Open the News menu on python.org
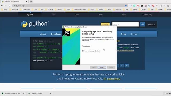The image size is (171, 96). pyautogui.click(x=123, y=34)
